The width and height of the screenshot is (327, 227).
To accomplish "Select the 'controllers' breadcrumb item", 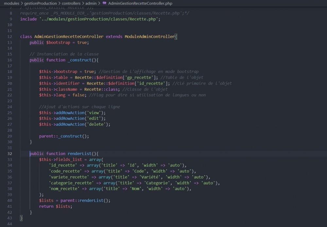I will 71,3.
